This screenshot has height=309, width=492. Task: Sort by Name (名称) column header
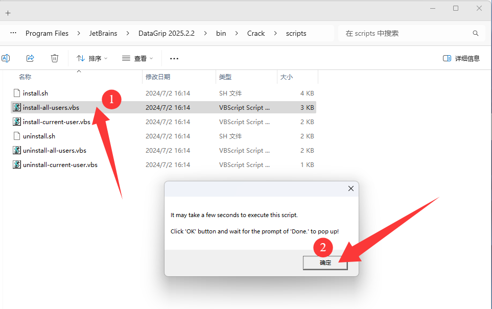25,77
